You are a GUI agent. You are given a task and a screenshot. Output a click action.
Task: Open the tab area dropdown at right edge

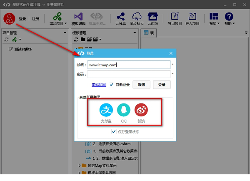tap(246, 33)
